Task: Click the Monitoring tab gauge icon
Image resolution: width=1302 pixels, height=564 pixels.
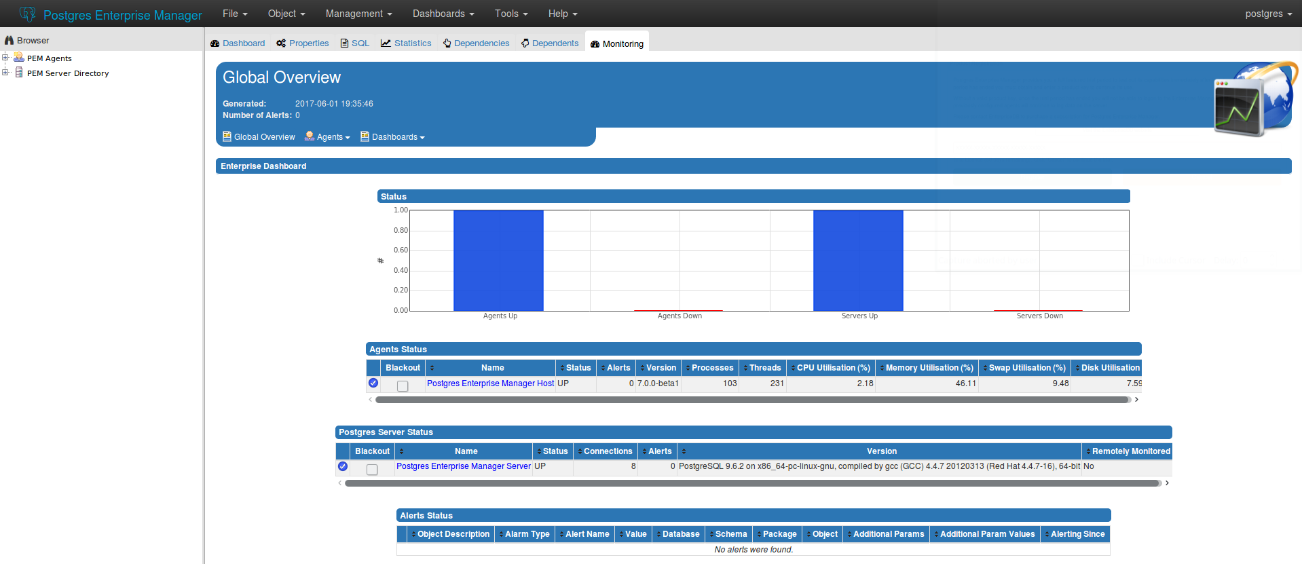Action: [x=595, y=44]
